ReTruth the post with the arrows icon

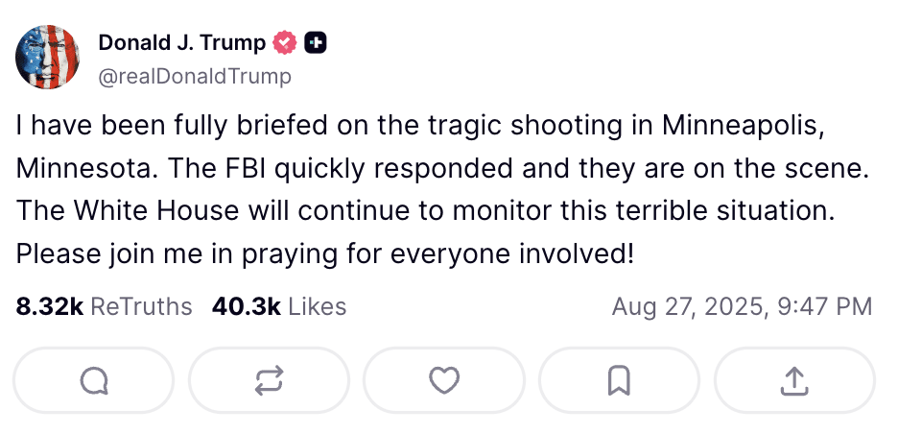click(x=269, y=380)
